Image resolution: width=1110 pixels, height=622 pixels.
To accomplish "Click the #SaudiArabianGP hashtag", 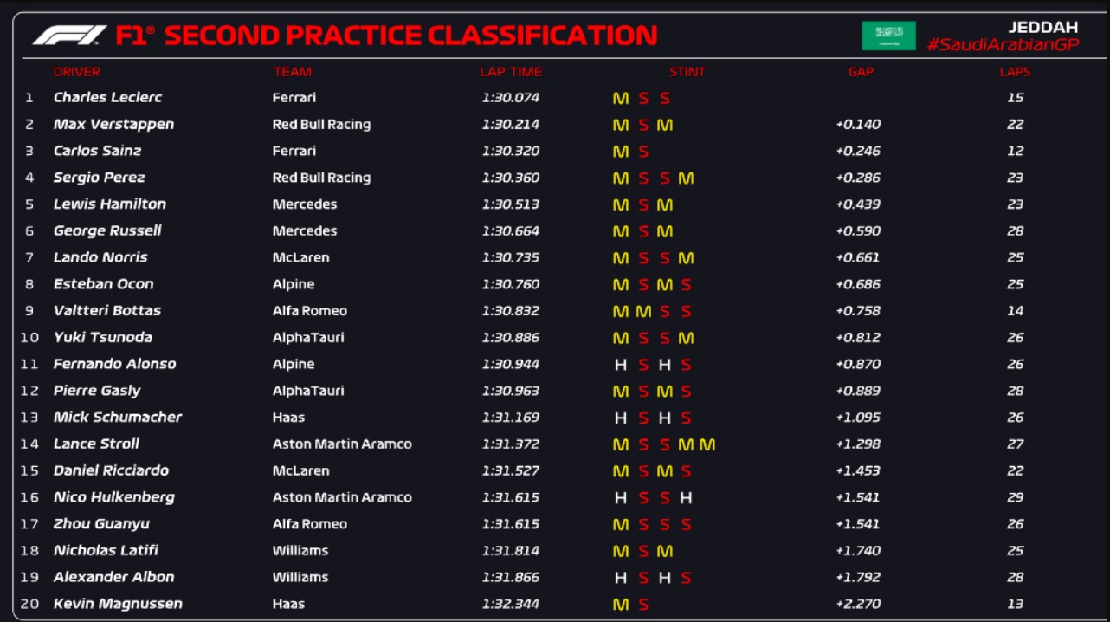I will [1003, 45].
